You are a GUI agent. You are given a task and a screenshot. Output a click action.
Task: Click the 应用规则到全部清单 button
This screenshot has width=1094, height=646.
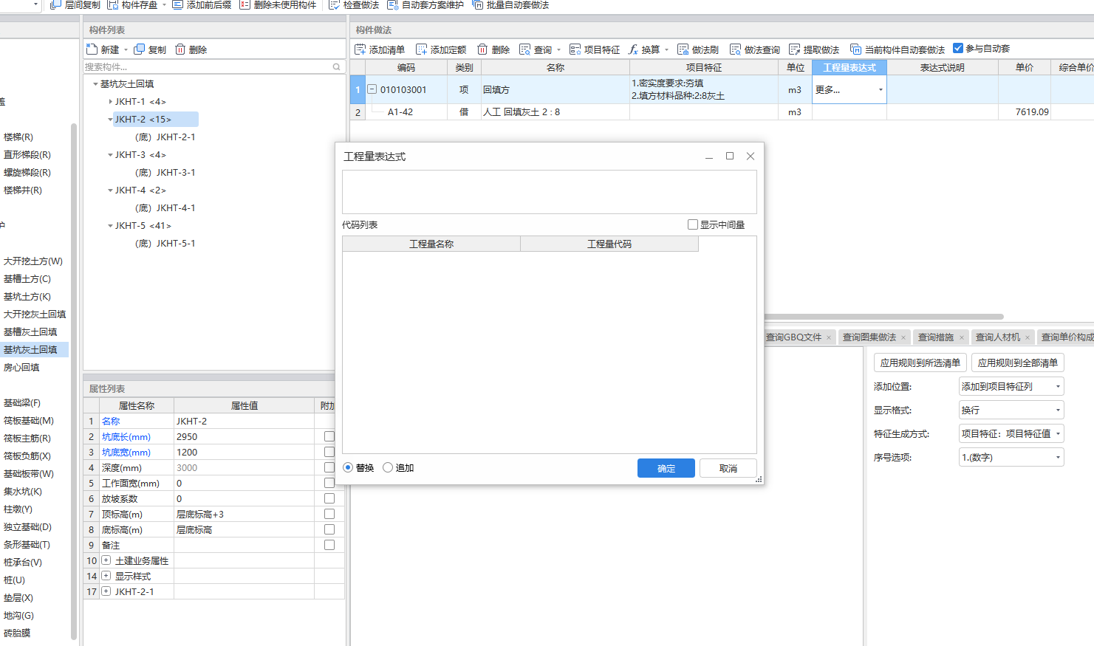1018,362
